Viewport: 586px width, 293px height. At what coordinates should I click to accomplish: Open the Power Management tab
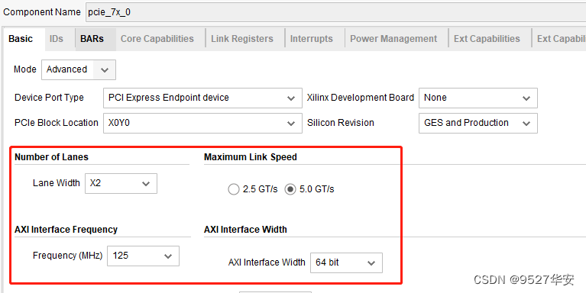pyautogui.click(x=393, y=39)
